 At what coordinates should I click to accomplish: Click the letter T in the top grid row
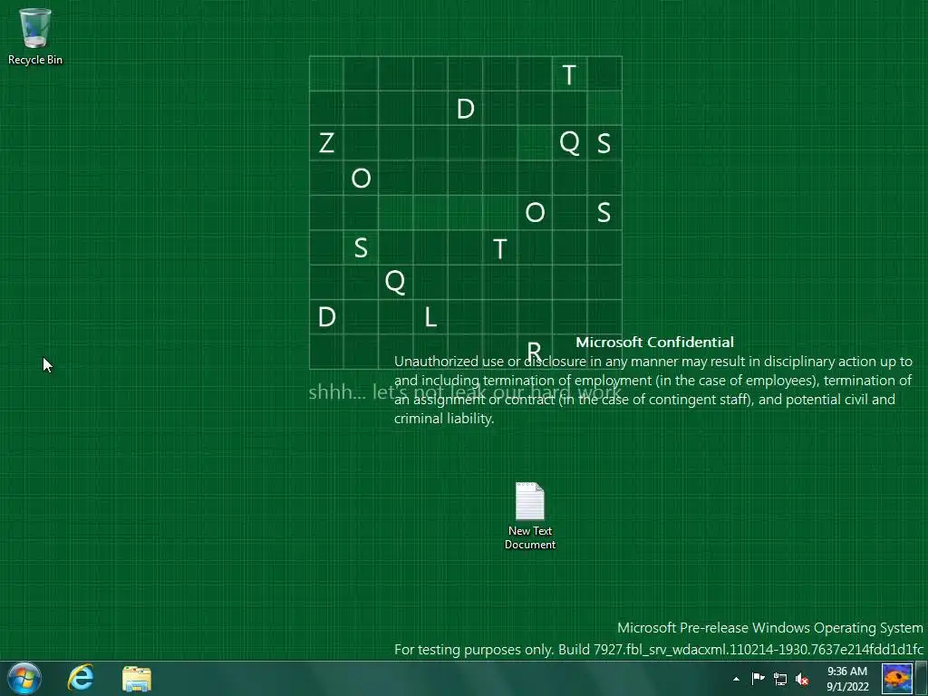click(x=569, y=74)
